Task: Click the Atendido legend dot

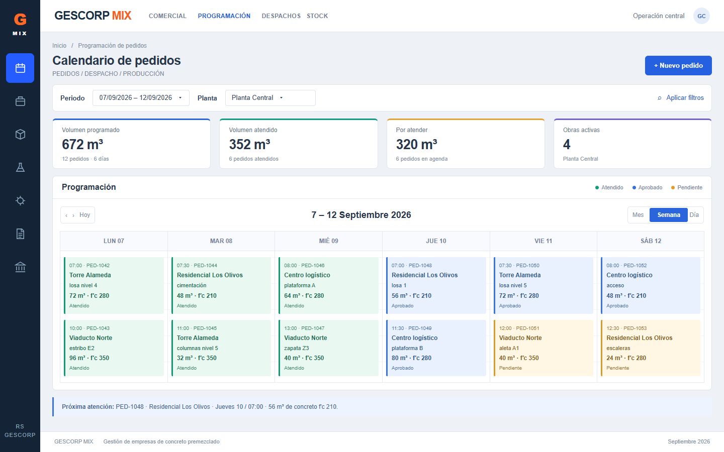Action: click(x=597, y=188)
